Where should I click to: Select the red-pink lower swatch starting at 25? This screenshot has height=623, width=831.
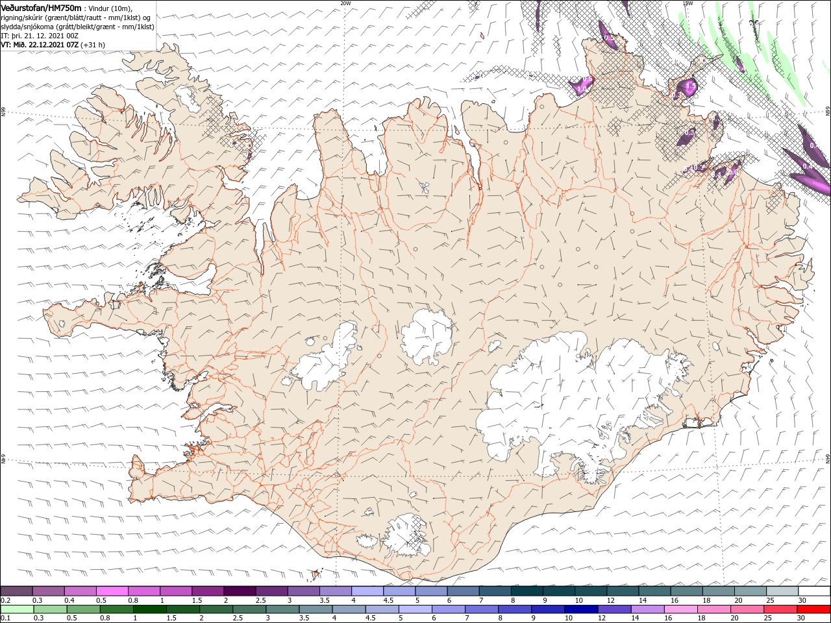click(779, 609)
